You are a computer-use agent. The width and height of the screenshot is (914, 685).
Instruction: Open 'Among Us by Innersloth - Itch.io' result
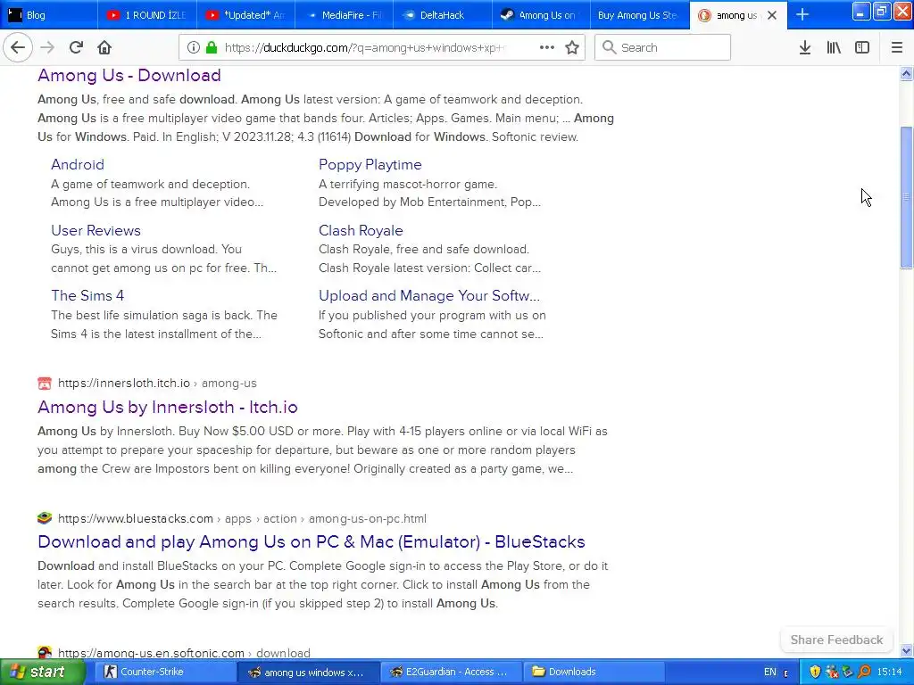click(x=167, y=407)
